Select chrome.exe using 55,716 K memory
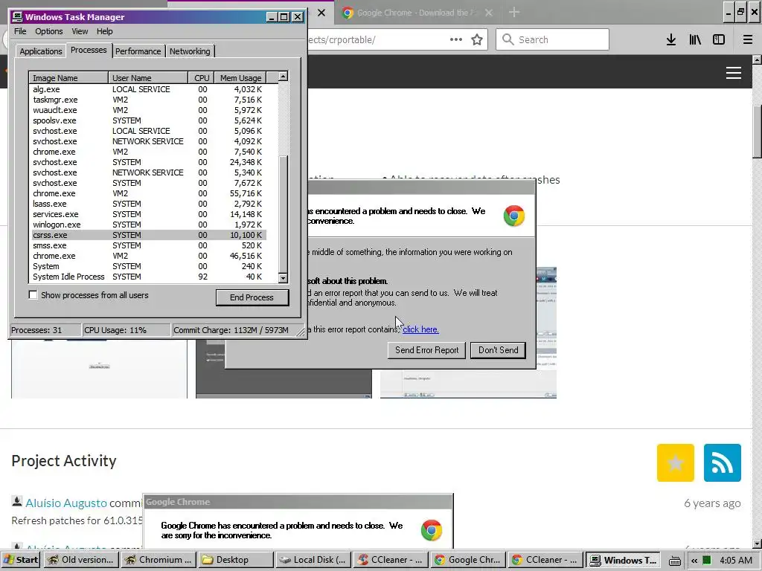This screenshot has height=571, width=762. [148, 193]
